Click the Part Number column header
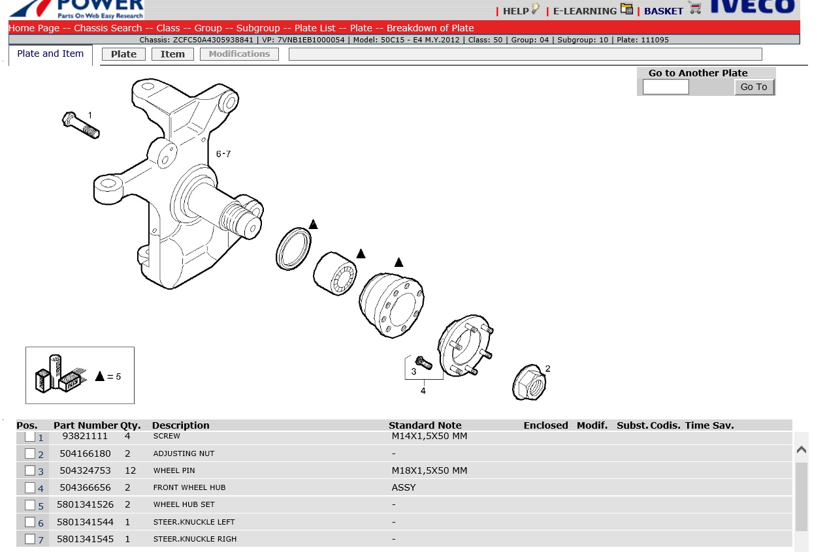Screen dimensions: 827x552 [x=86, y=425]
